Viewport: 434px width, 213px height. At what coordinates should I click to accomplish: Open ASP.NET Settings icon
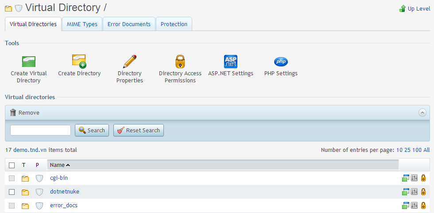coord(231,62)
